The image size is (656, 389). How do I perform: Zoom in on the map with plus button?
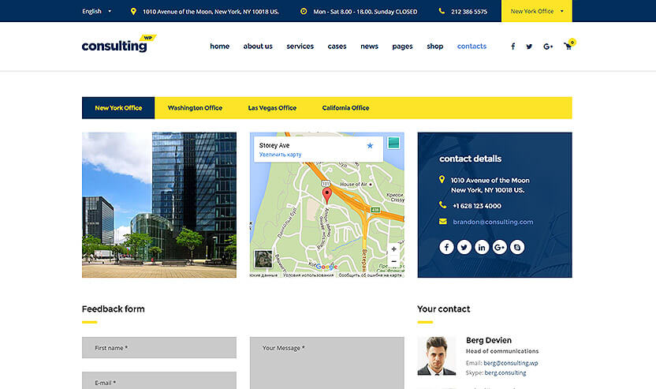(394, 249)
